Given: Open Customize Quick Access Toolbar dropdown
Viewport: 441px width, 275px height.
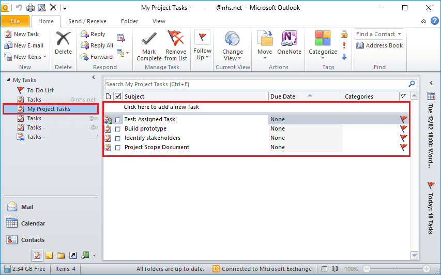Looking at the screenshot, I should 65,8.
